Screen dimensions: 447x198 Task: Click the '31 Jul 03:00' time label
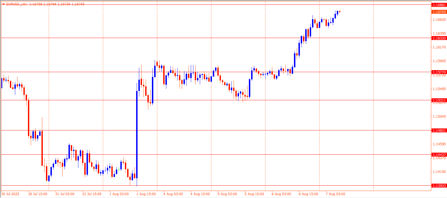point(65,194)
